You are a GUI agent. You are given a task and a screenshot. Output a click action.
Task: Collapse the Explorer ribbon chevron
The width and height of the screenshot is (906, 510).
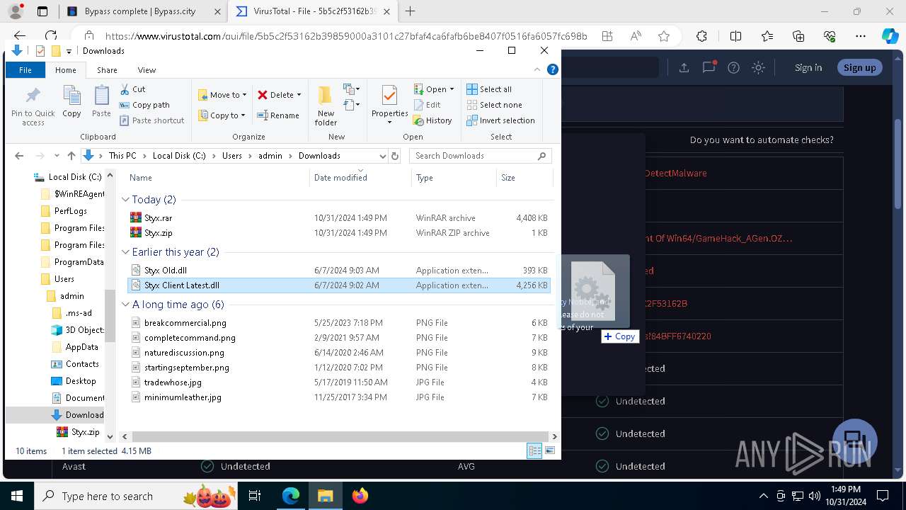pyautogui.click(x=538, y=69)
